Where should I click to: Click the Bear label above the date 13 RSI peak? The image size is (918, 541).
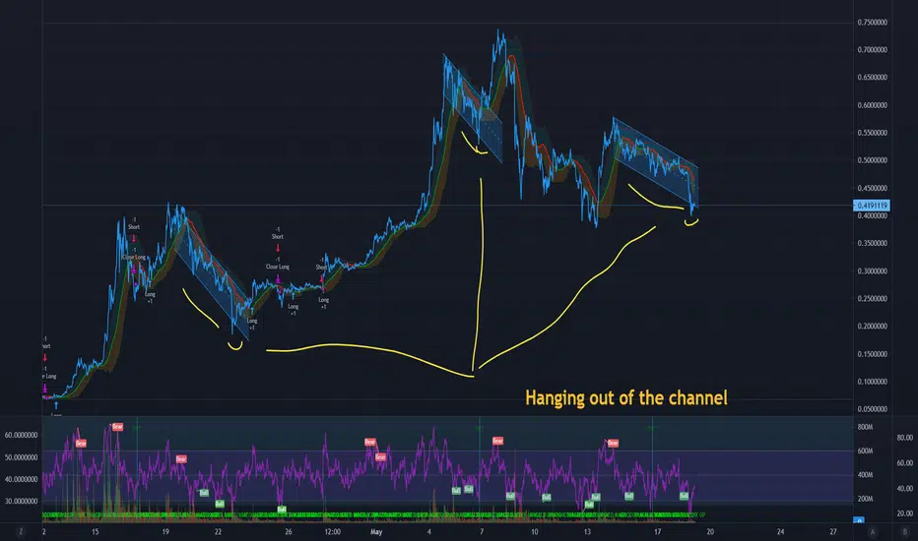coord(613,443)
